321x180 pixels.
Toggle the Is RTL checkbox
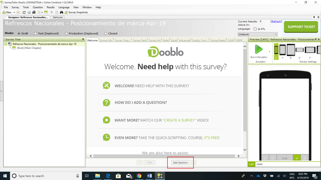point(255,29)
